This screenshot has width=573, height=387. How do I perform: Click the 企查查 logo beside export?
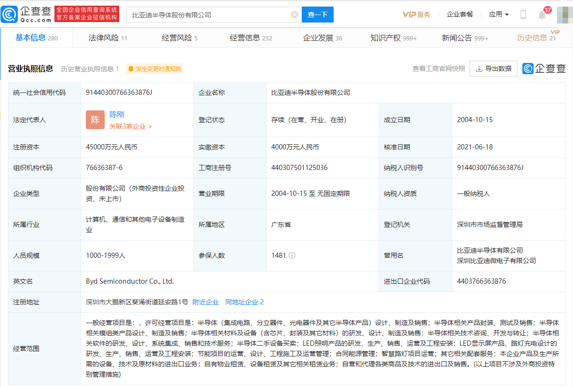point(544,69)
